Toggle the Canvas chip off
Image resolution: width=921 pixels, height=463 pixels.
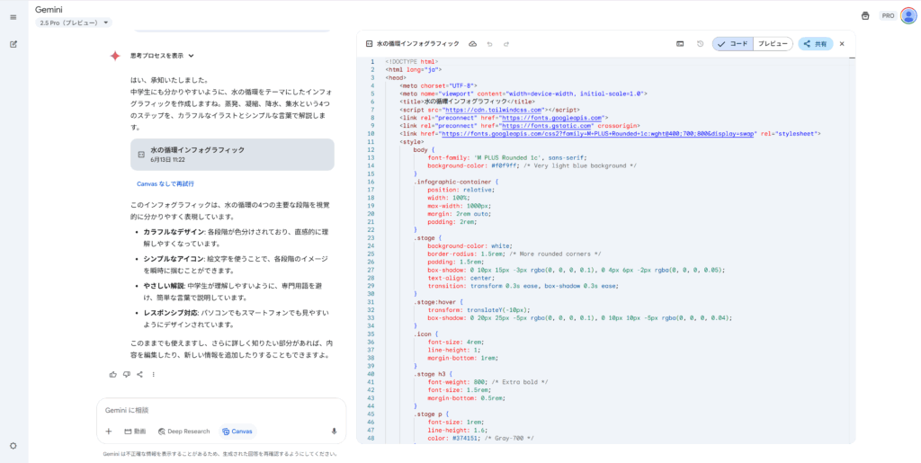point(237,432)
